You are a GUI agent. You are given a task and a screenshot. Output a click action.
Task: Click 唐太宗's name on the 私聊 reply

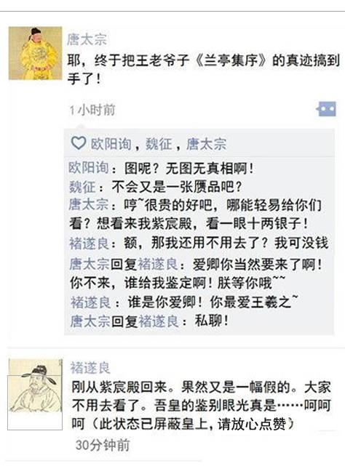click(90, 321)
